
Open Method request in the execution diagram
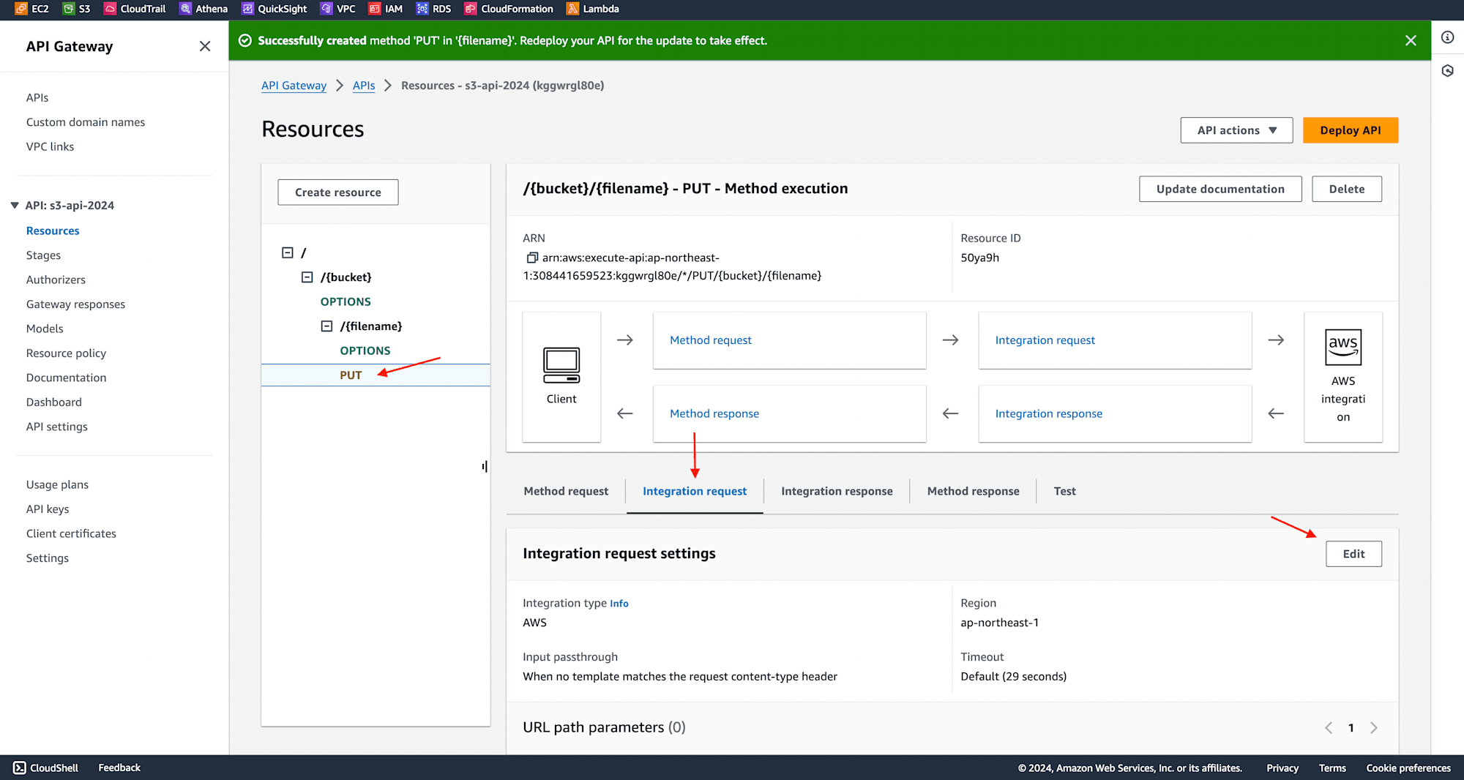click(x=711, y=340)
